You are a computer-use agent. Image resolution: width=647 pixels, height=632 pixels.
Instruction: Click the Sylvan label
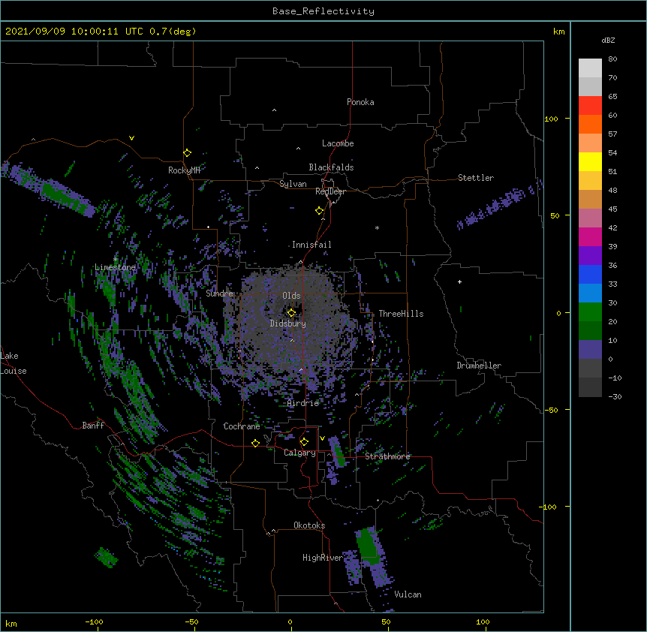(x=293, y=184)
